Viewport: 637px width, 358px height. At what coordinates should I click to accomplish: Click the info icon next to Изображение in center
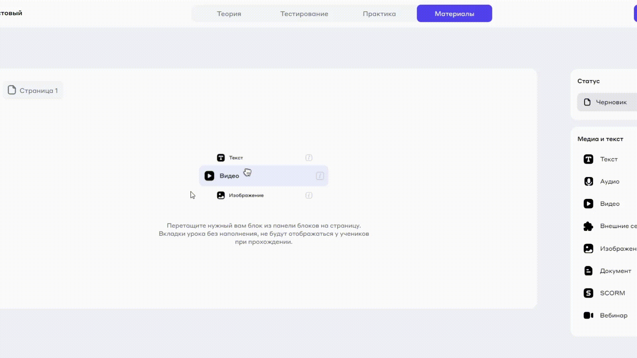[309, 196]
